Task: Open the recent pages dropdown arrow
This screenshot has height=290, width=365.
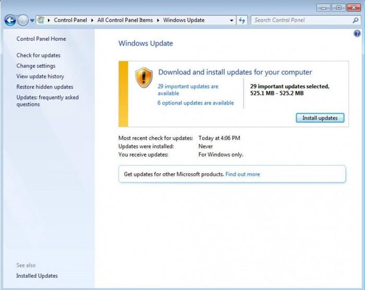Action: tap(32, 20)
